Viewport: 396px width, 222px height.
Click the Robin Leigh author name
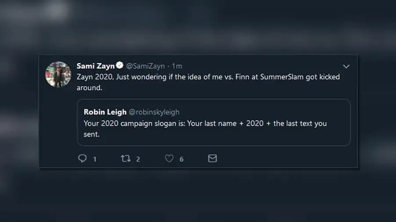click(105, 112)
